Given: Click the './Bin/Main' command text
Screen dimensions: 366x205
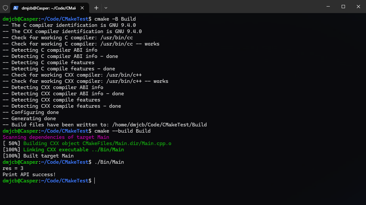Looking at the screenshot, I should [x=109, y=162].
